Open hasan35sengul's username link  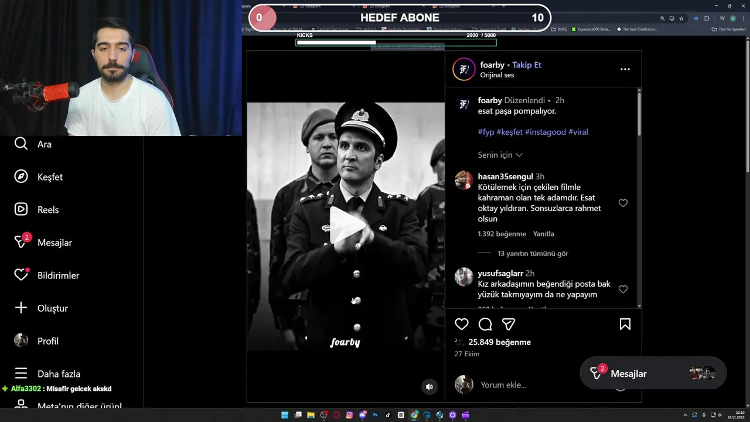(506, 176)
